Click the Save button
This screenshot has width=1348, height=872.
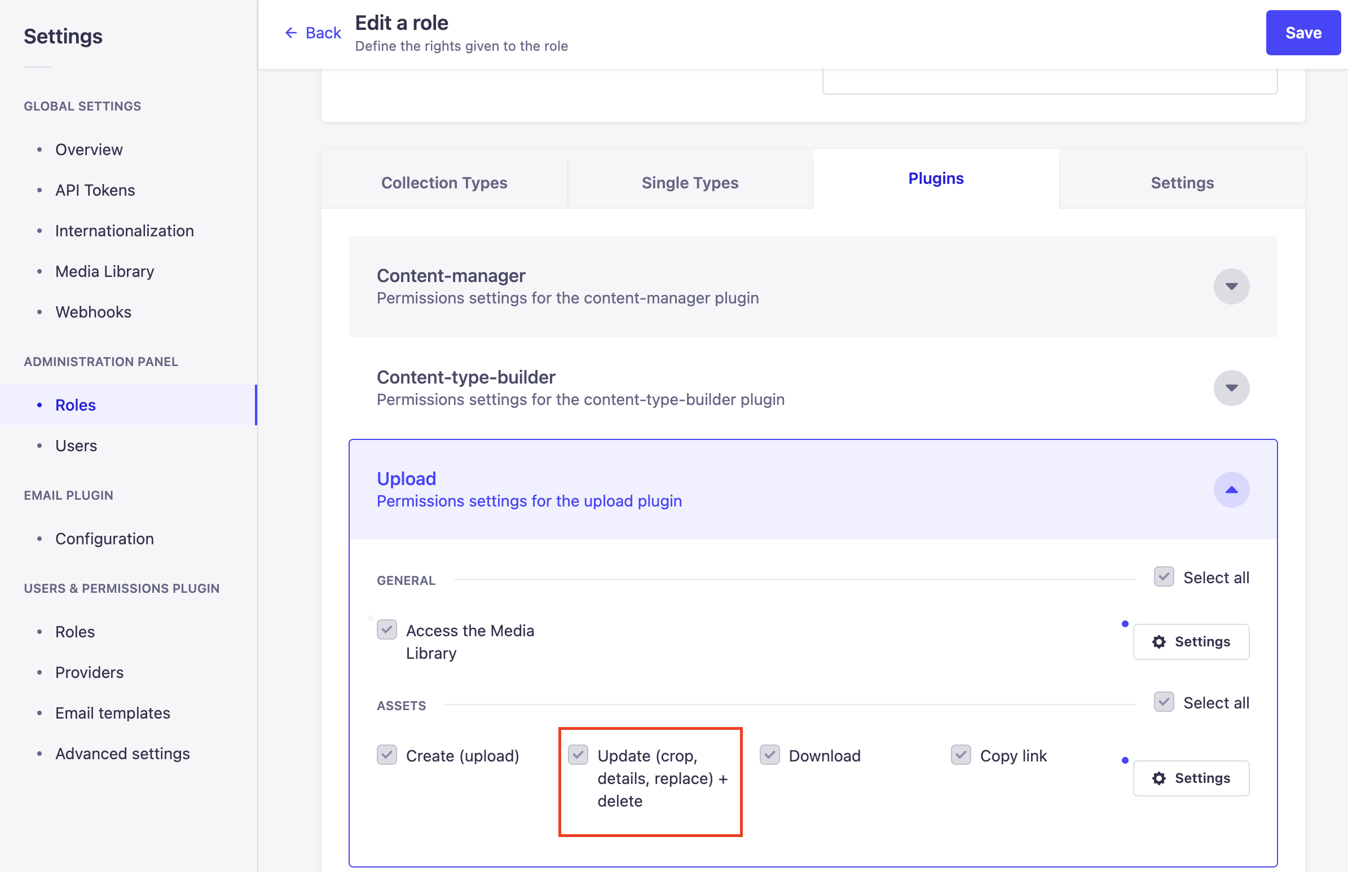pos(1303,33)
